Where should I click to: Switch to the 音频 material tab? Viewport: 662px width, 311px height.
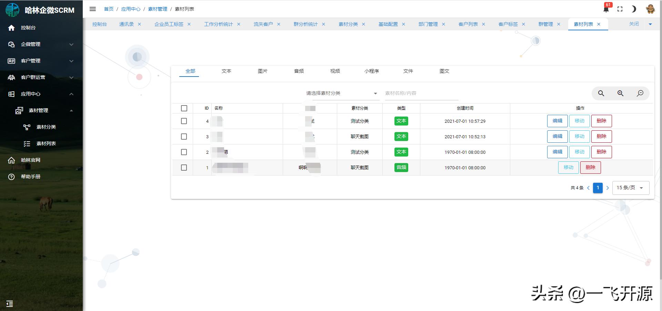[299, 71]
